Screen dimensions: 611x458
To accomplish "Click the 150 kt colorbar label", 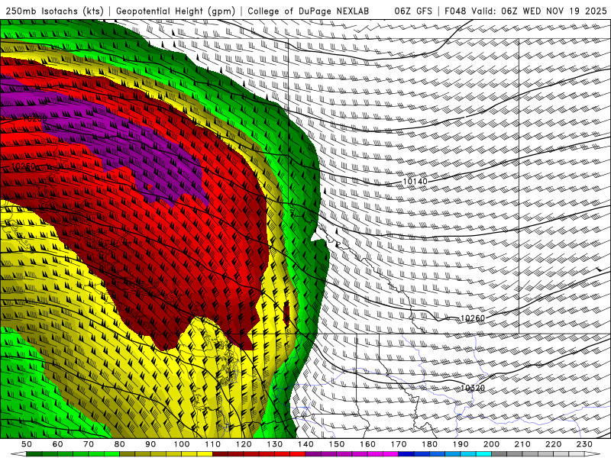I will [x=337, y=444].
